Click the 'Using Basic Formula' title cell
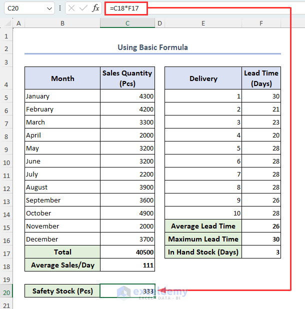The height and width of the screenshot is (309, 305). point(152,47)
